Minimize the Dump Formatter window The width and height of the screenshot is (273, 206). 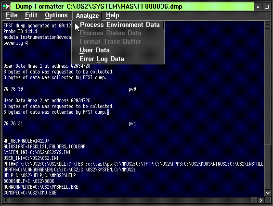[x=258, y=7]
